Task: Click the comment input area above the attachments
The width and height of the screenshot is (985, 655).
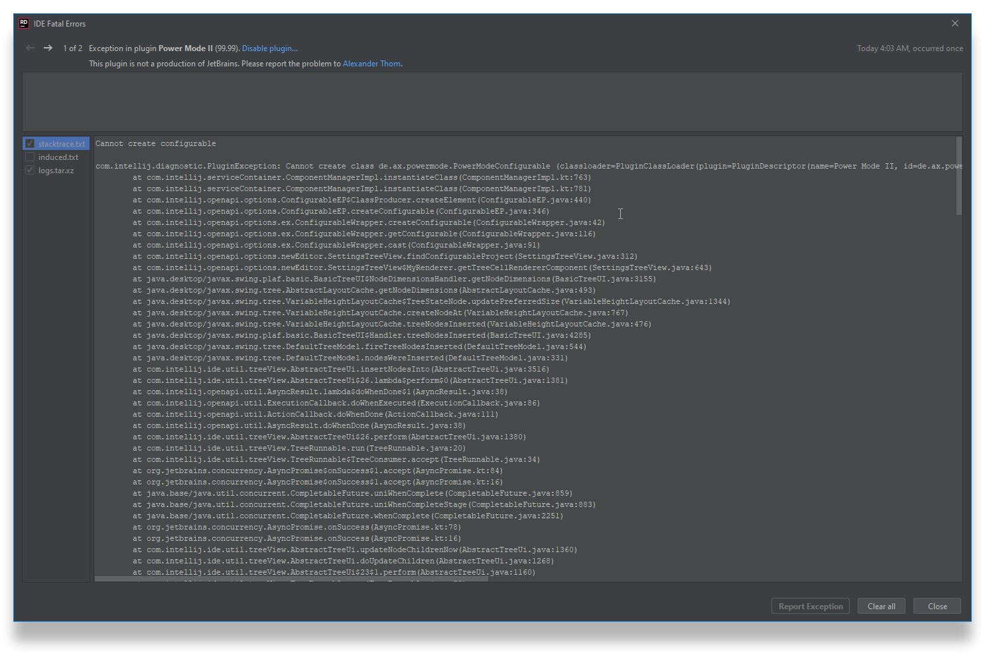Action: [494, 102]
